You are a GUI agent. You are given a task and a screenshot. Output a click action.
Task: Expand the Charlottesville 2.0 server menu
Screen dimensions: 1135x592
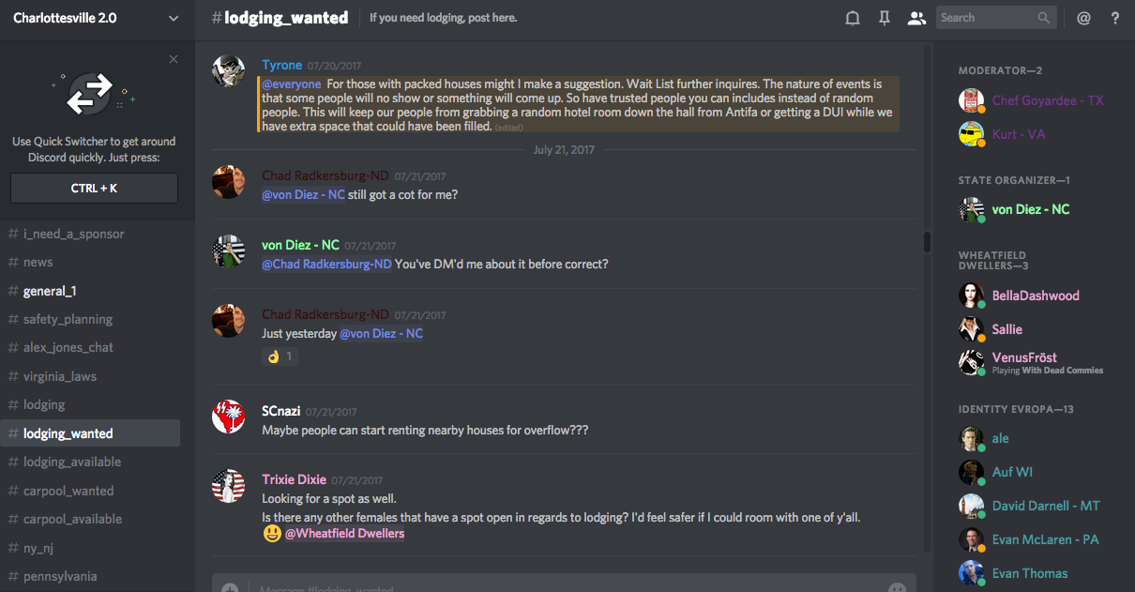pyautogui.click(x=174, y=18)
